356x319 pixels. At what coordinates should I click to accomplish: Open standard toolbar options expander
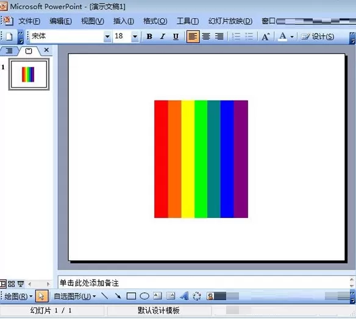[x=21, y=38]
